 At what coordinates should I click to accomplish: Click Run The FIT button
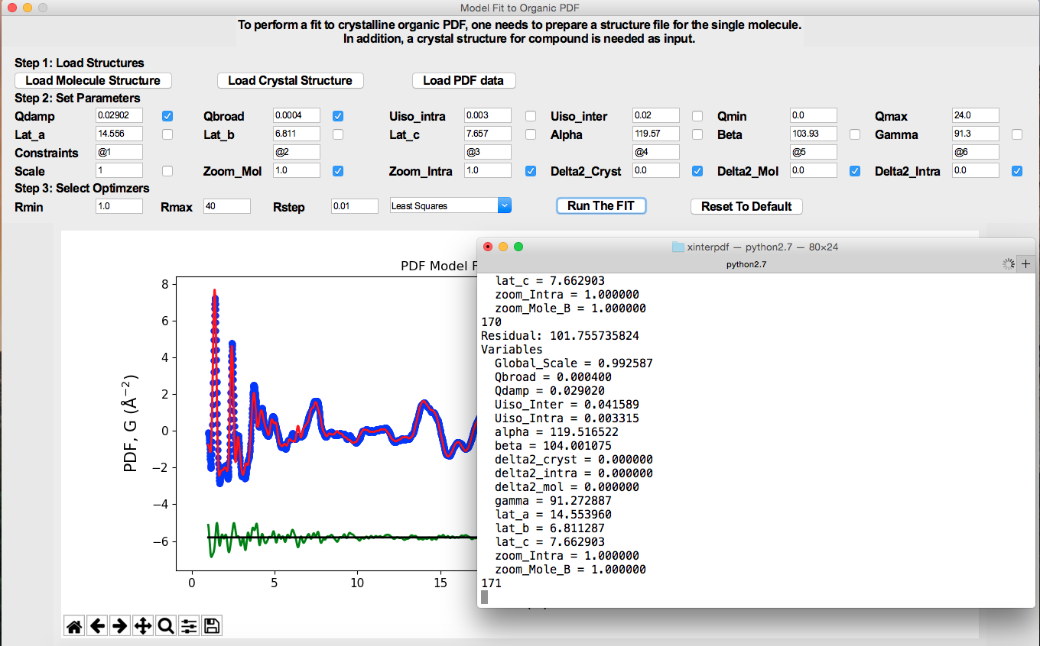pyautogui.click(x=601, y=205)
